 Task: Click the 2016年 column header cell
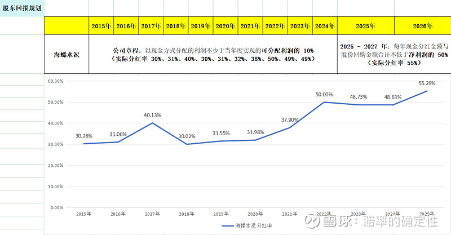(126, 26)
